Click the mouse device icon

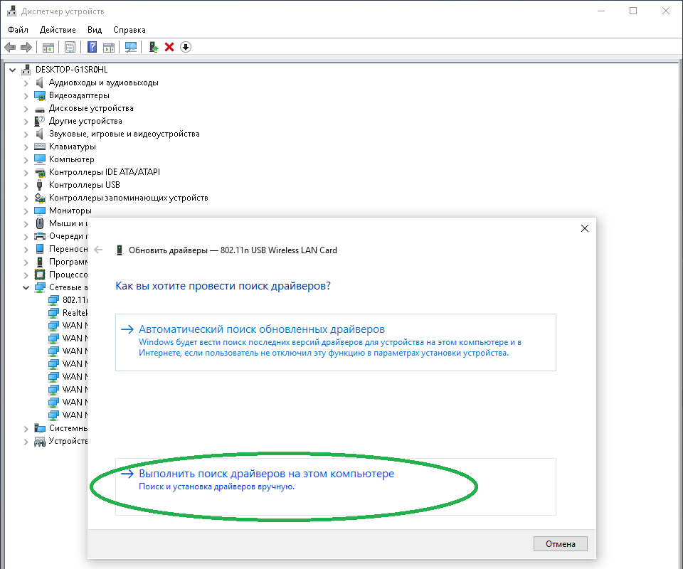tap(40, 223)
